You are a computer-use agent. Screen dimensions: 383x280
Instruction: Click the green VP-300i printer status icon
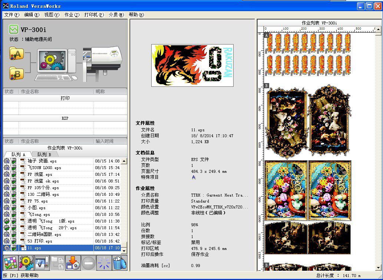[14, 29]
